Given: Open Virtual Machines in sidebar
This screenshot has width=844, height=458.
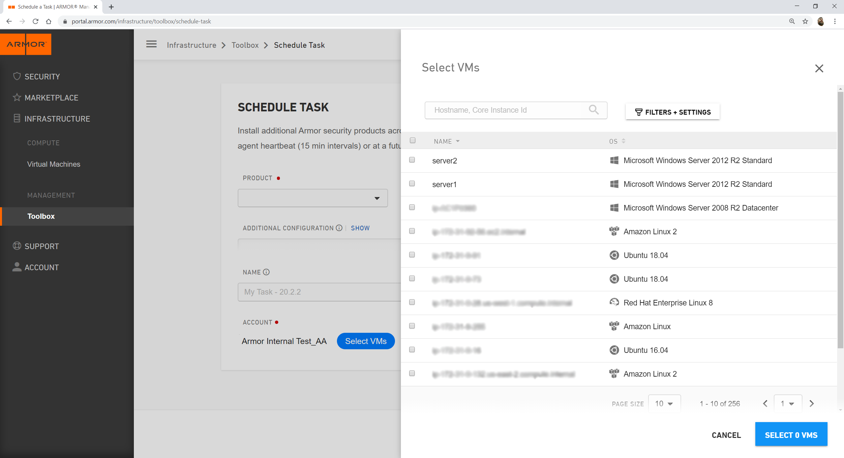Looking at the screenshot, I should coord(53,164).
